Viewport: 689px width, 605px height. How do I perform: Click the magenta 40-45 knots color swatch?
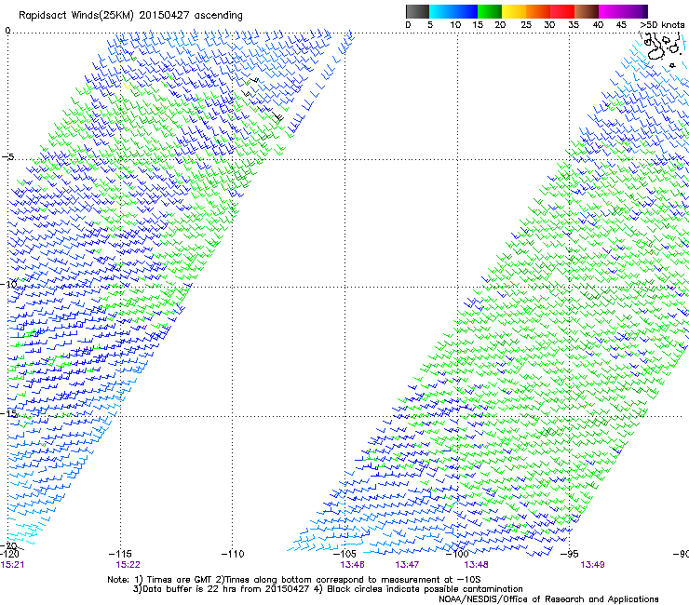tap(611, 11)
